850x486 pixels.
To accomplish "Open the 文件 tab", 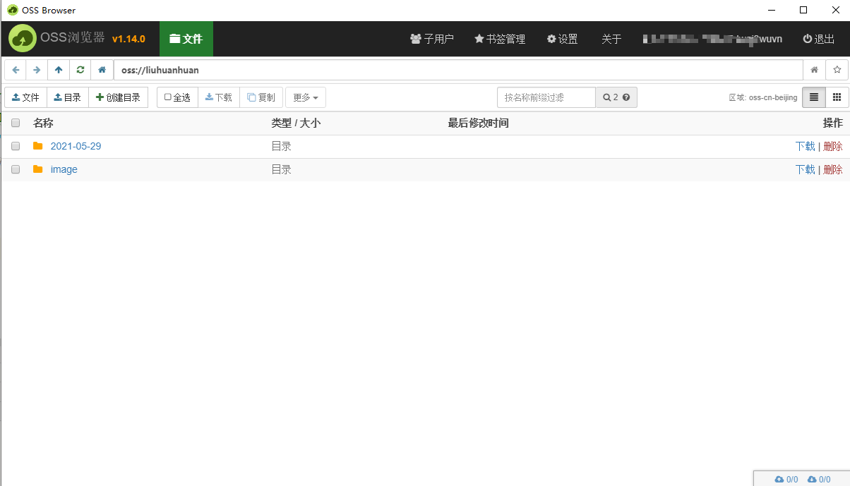I will pyautogui.click(x=186, y=39).
